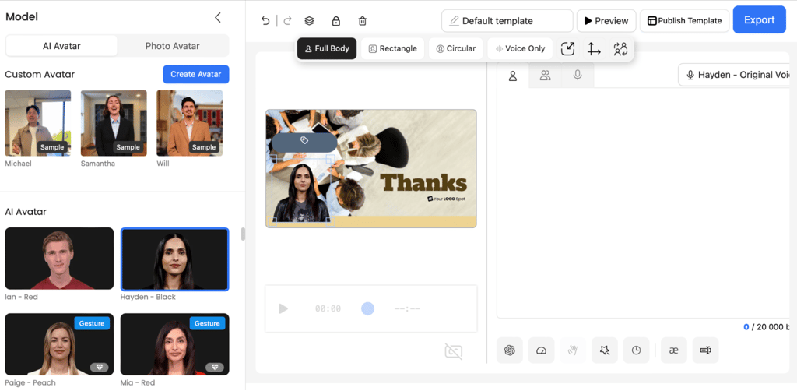Image resolution: width=797 pixels, height=391 pixels.
Task: Click the trash delete icon
Action: [363, 21]
